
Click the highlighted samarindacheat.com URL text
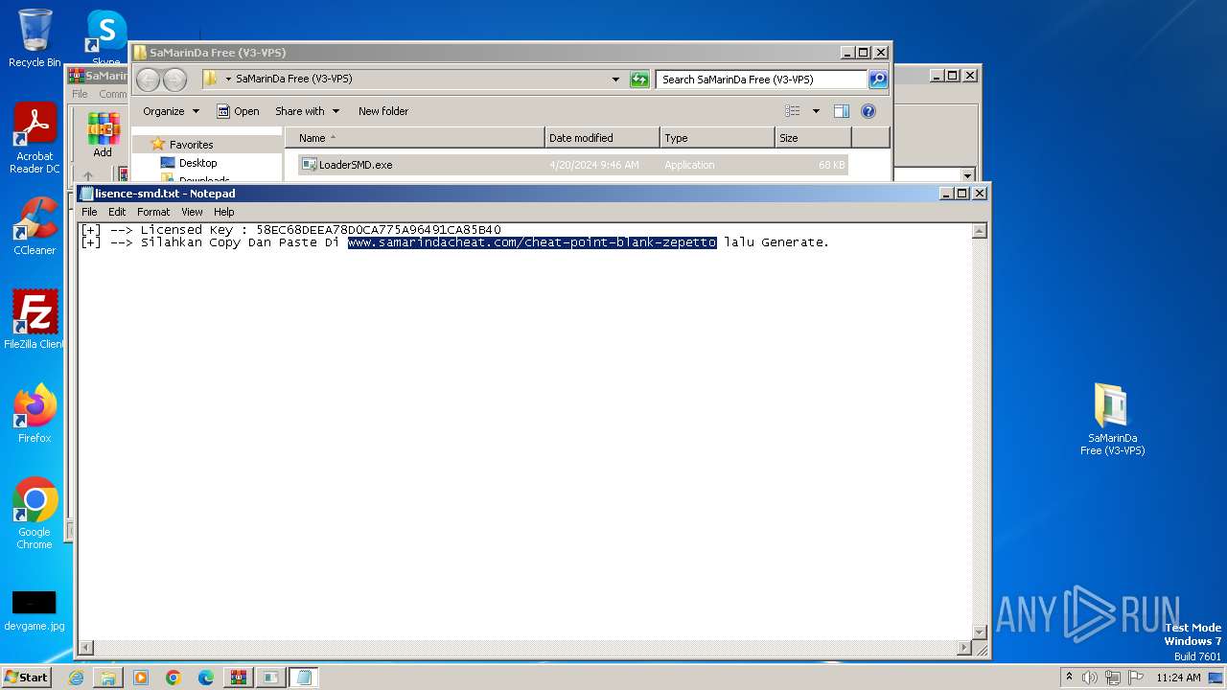(532, 242)
